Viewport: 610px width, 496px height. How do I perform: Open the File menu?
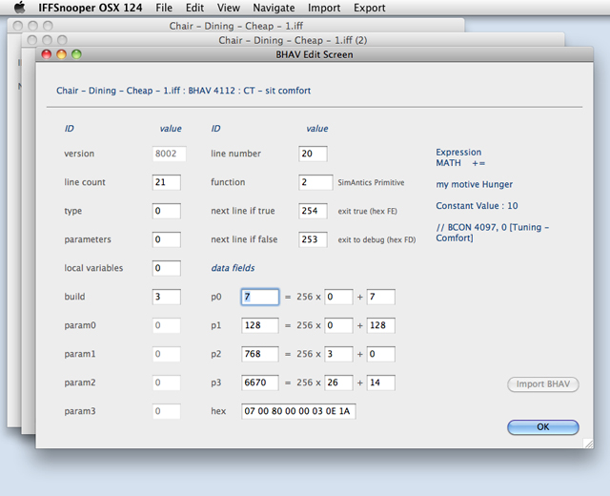164,8
